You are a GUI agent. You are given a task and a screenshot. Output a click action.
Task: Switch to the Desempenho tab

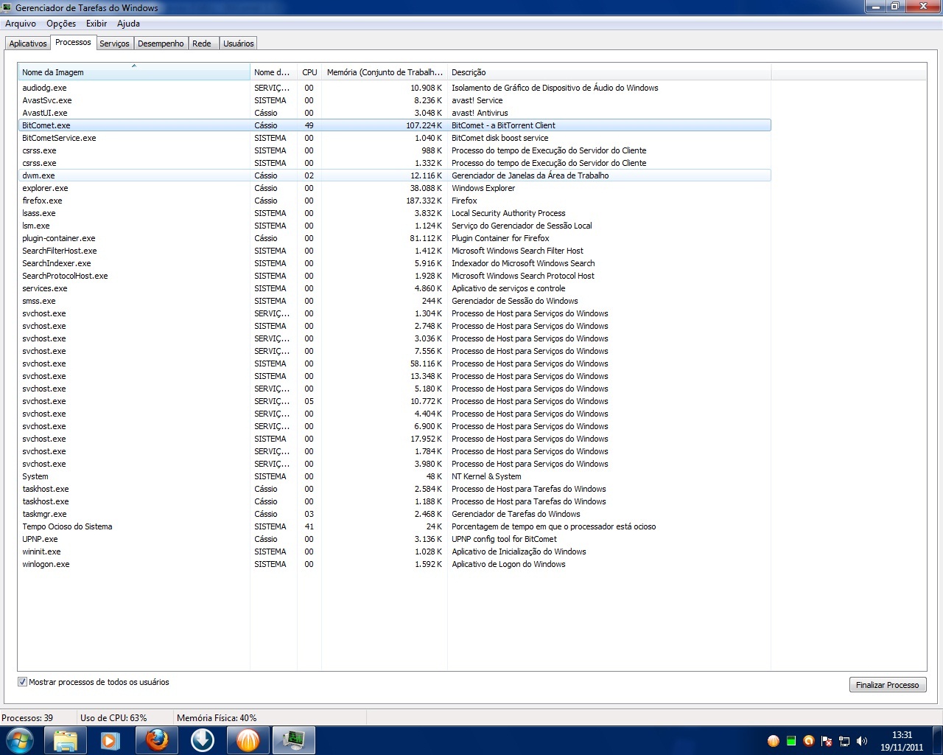pyautogui.click(x=161, y=43)
